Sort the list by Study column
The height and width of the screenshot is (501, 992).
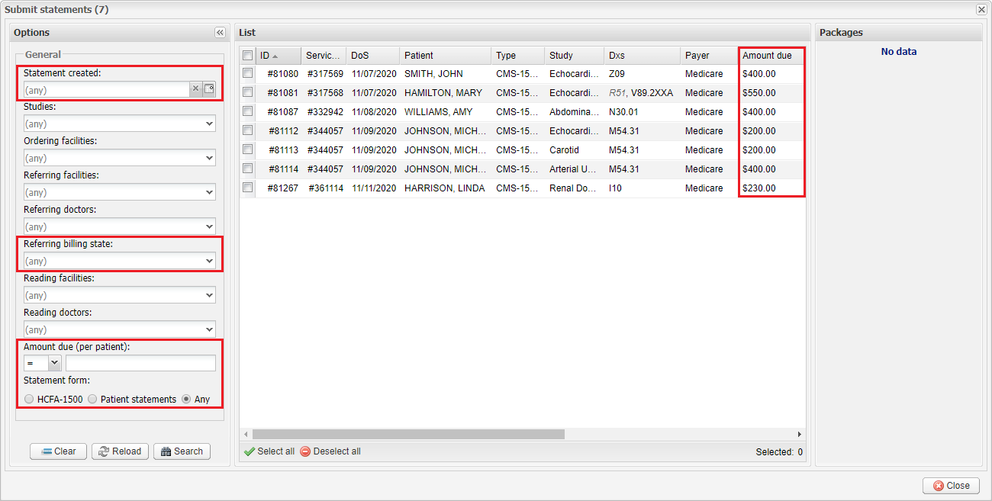coord(574,55)
